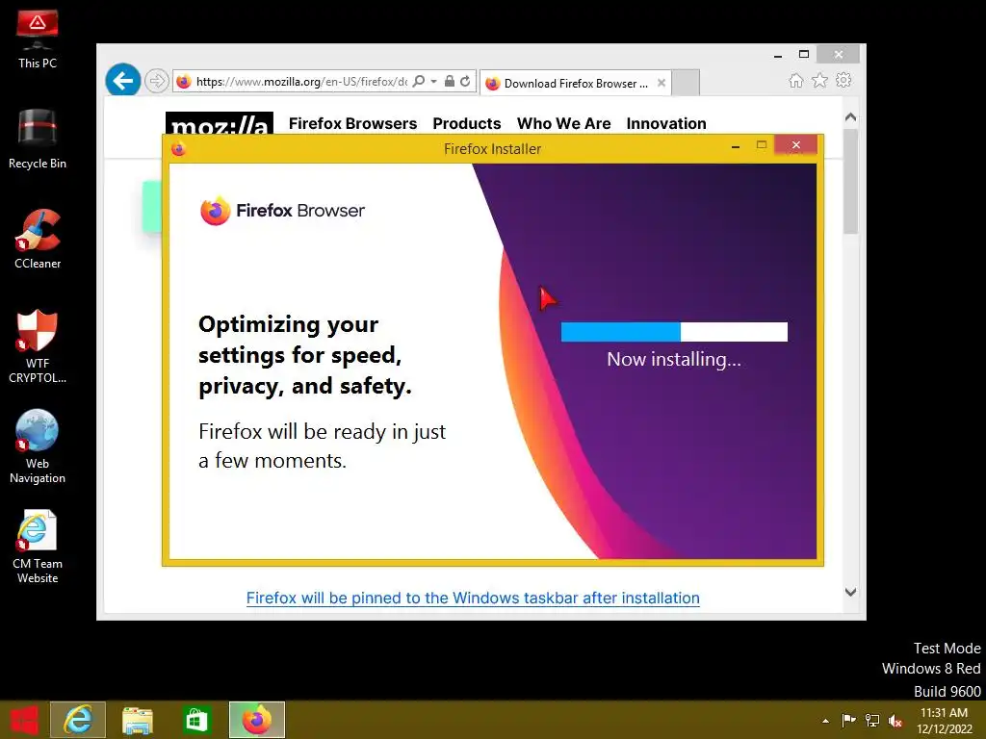Click the pinned to Windows taskbar link
This screenshot has width=986, height=739.
[x=473, y=598]
